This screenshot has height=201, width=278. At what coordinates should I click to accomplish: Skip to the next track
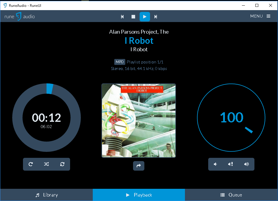(156, 17)
